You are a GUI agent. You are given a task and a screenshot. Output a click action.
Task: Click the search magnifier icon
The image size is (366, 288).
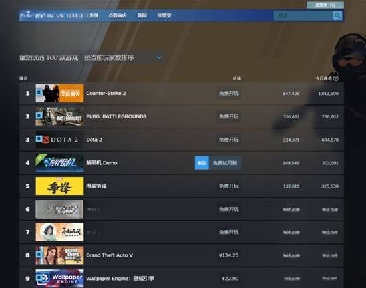point(337,16)
